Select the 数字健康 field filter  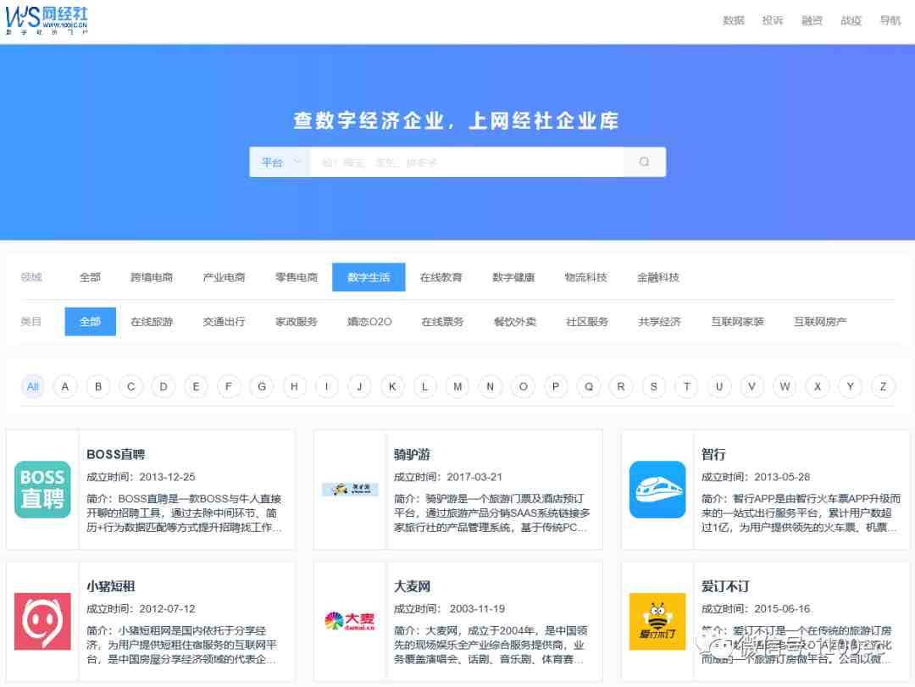pyautogui.click(x=513, y=277)
